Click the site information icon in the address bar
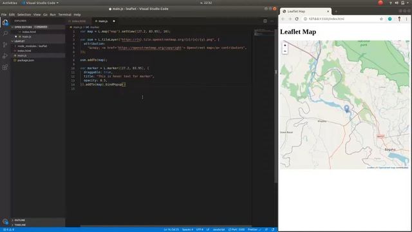Viewport: 412px width, 232px height. pos(305,19)
